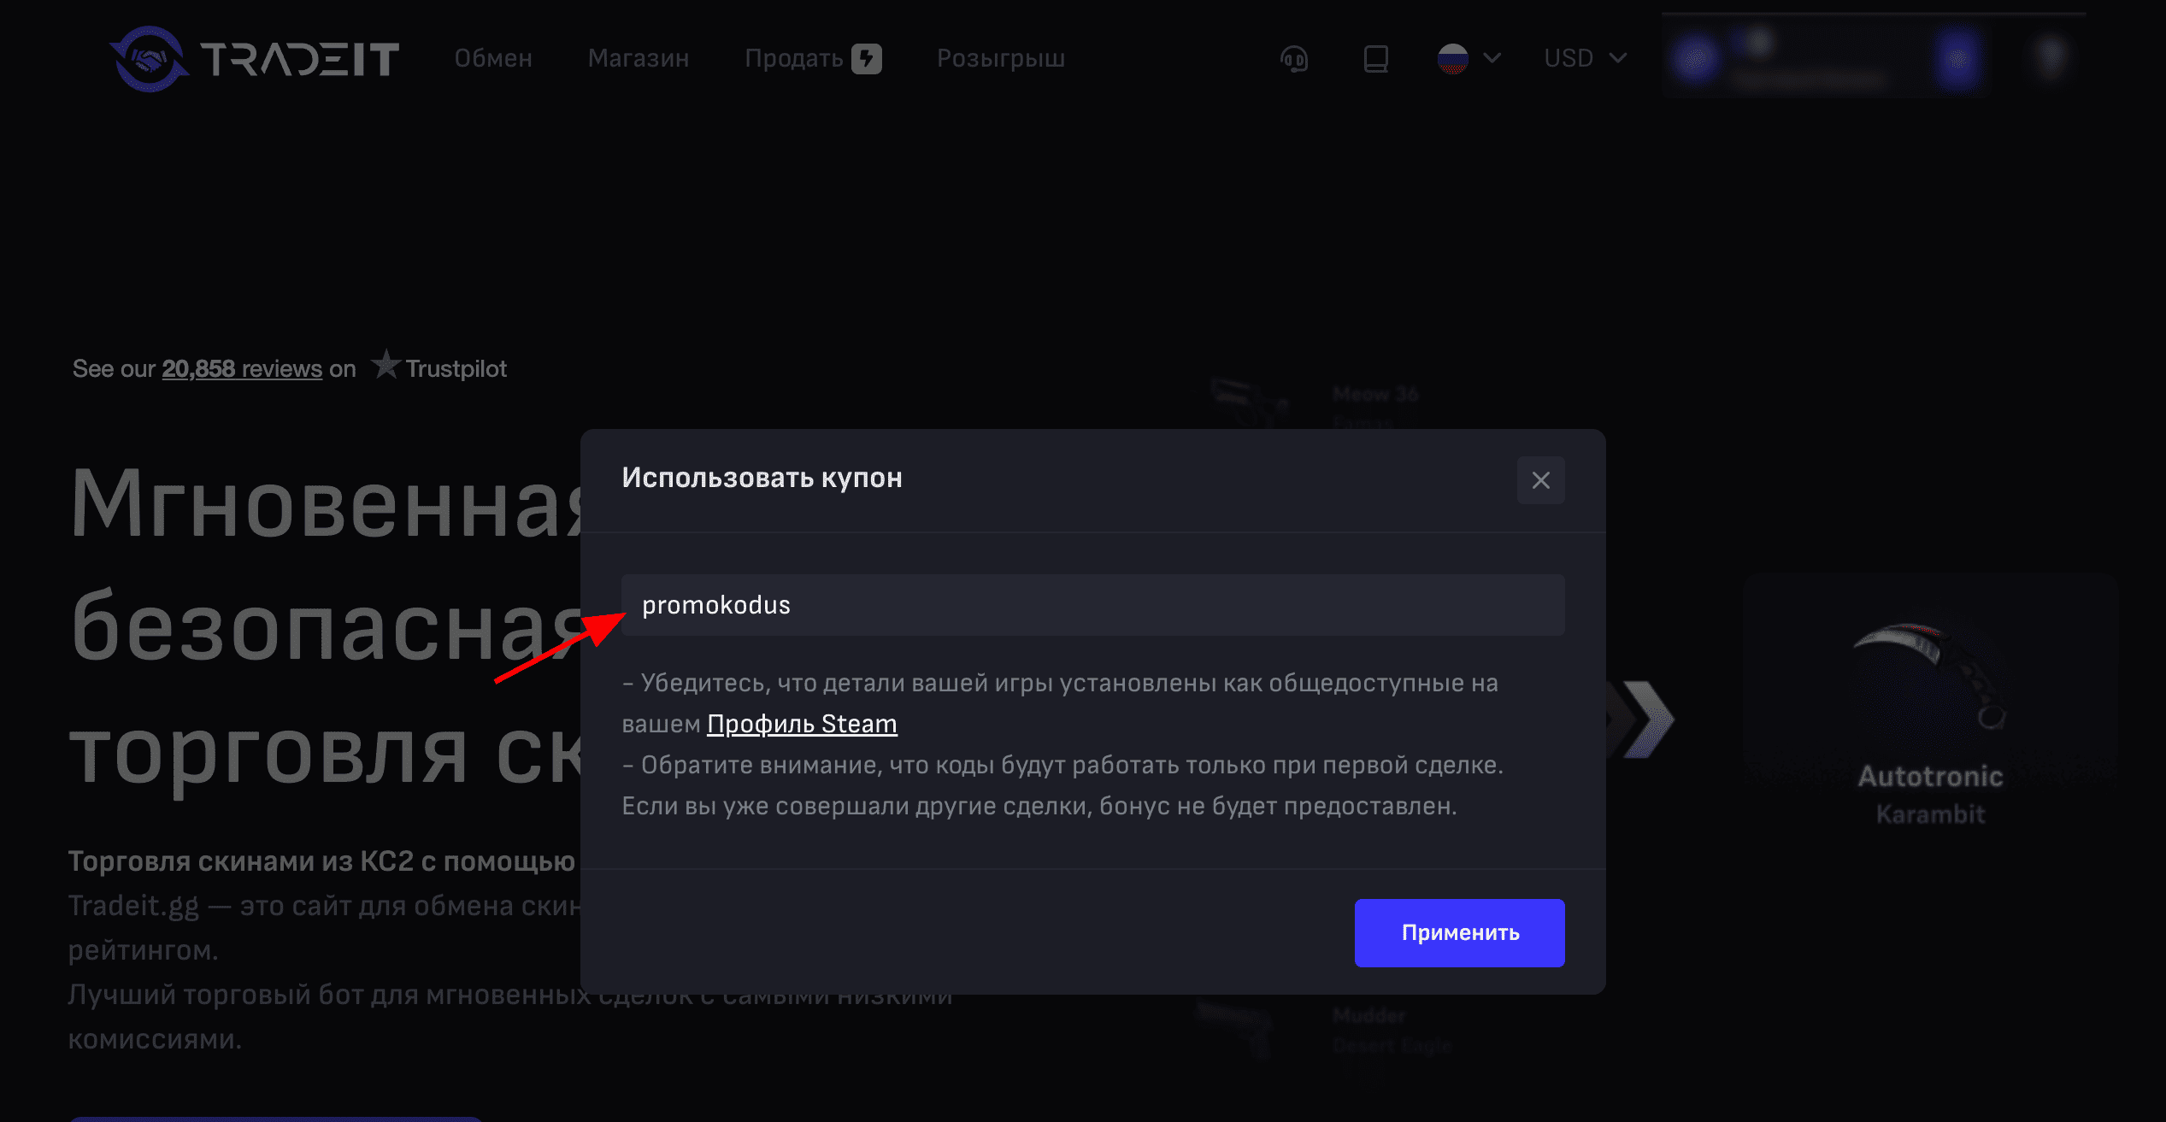Expand the language chevron dropdown
Screen dimensions: 2166x1122
pos(1492,58)
